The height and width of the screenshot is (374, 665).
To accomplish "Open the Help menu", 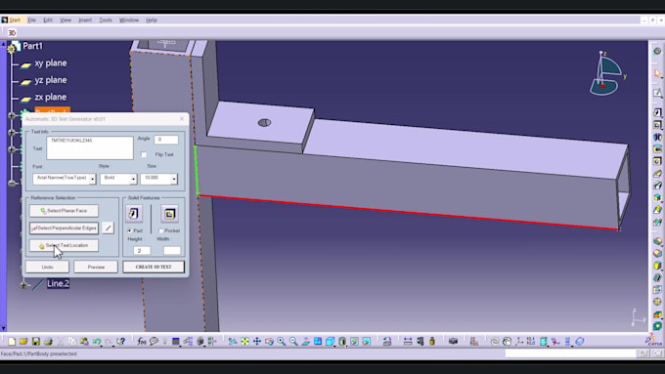I will coord(152,20).
